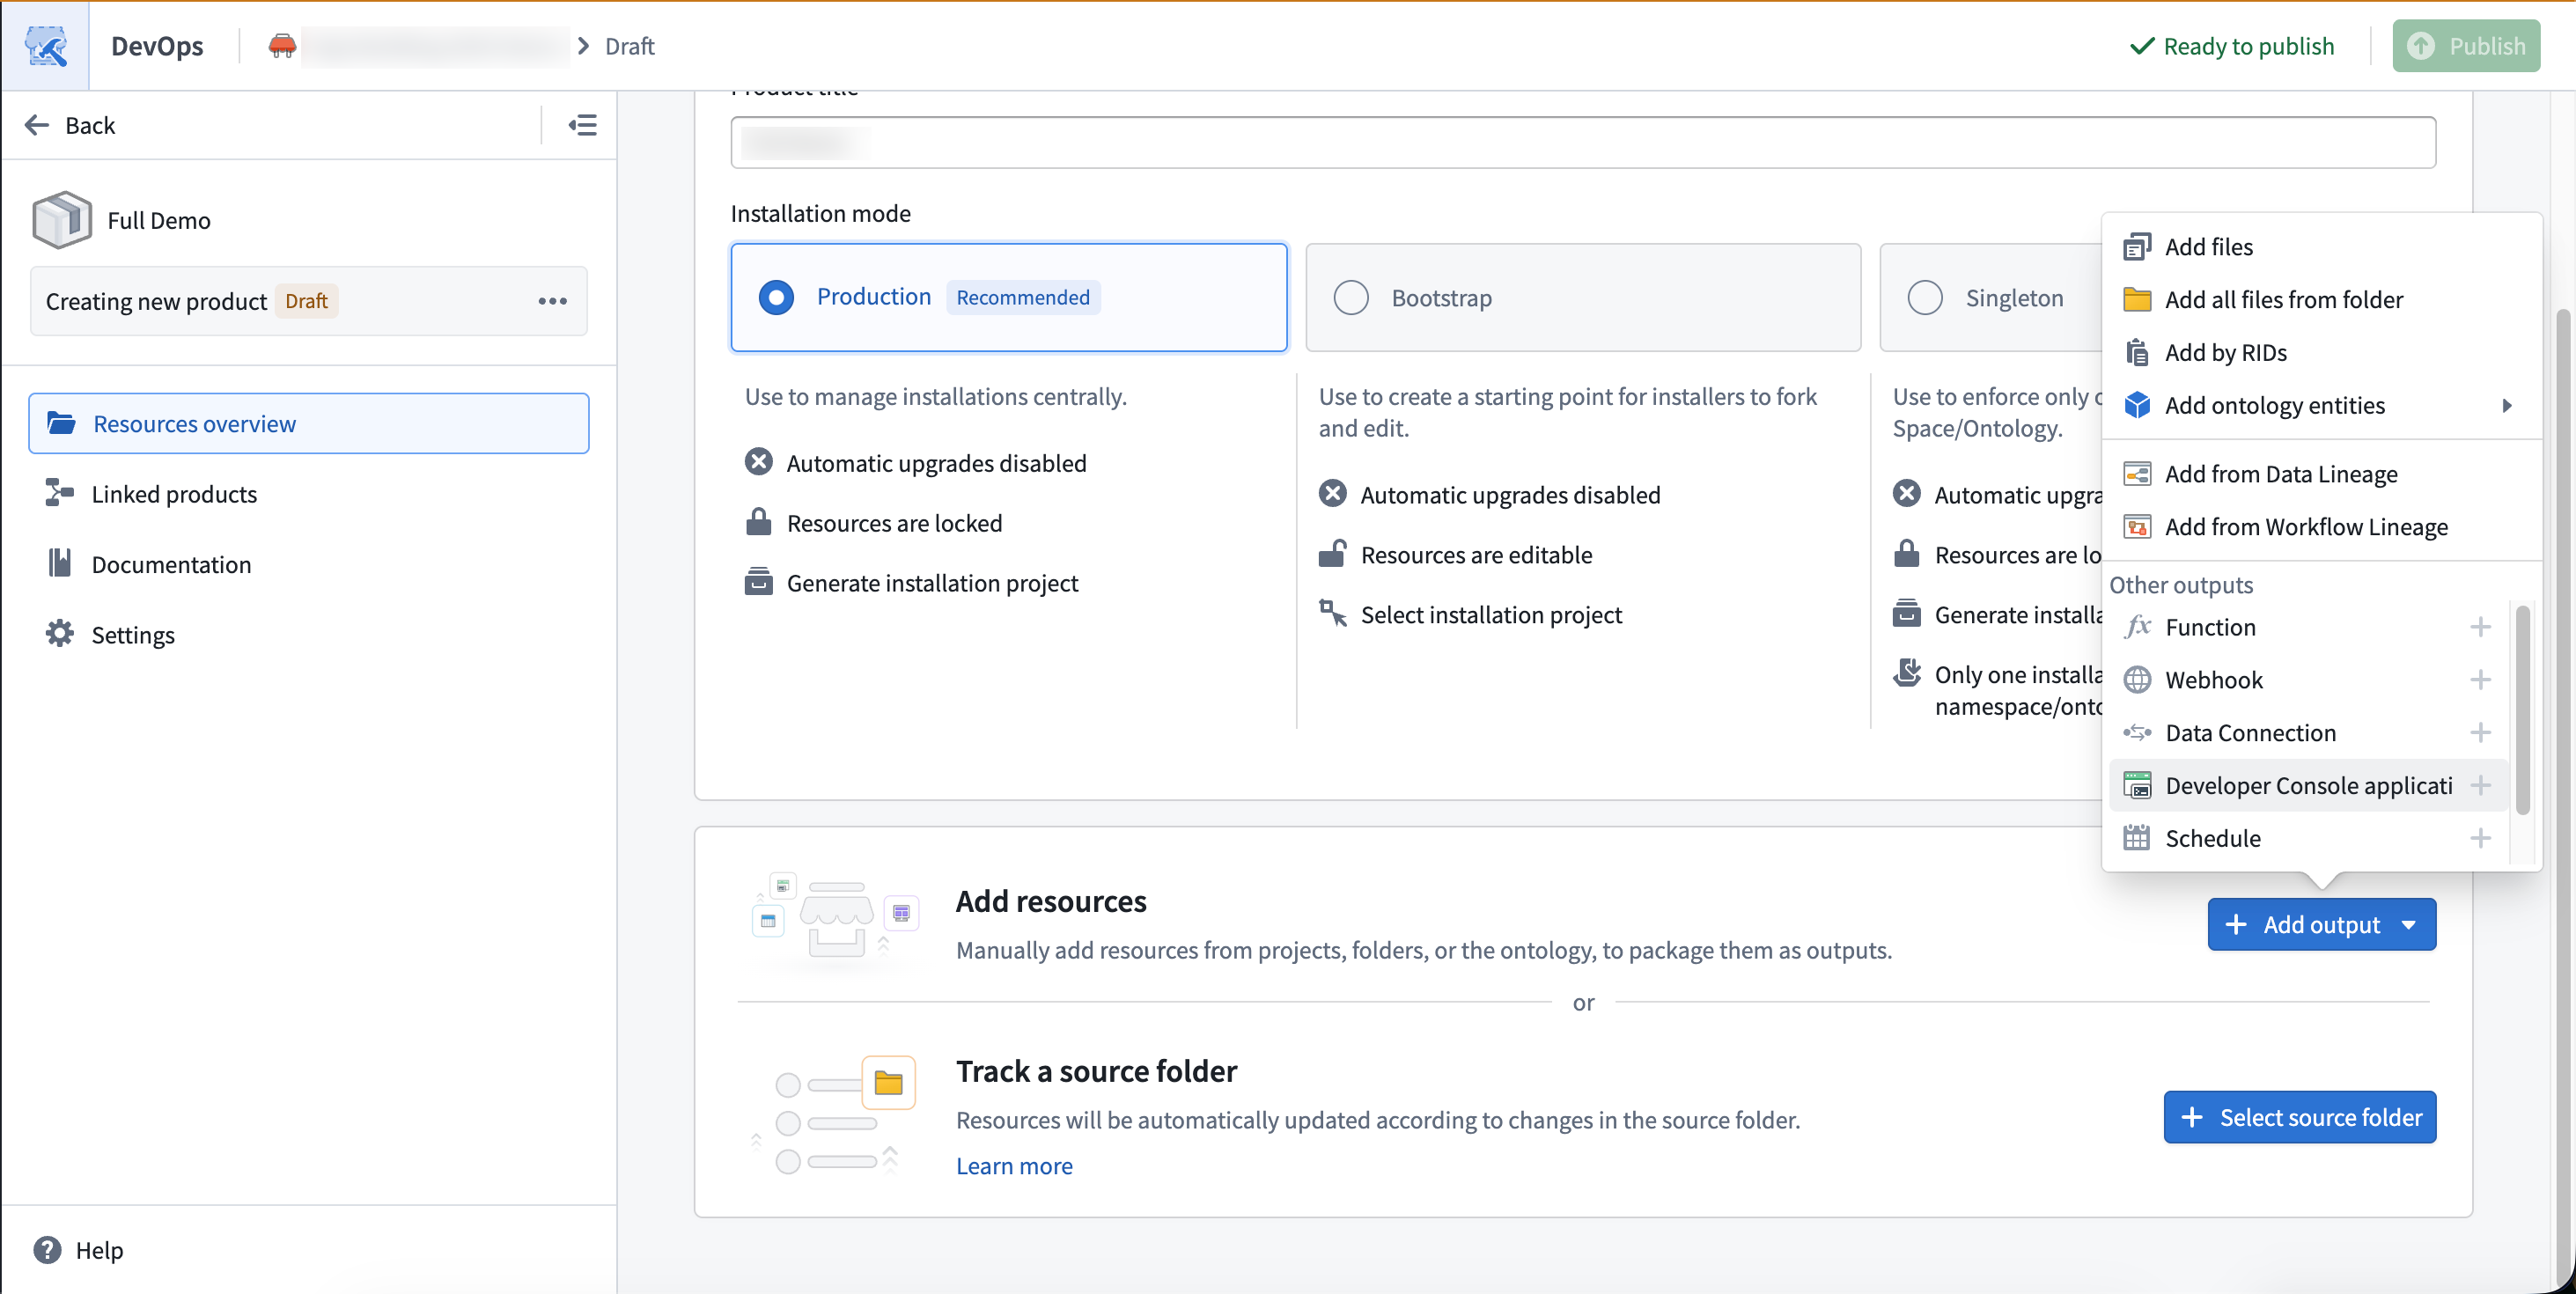Click Select source folder button
2576x1294 pixels.
click(2300, 1117)
